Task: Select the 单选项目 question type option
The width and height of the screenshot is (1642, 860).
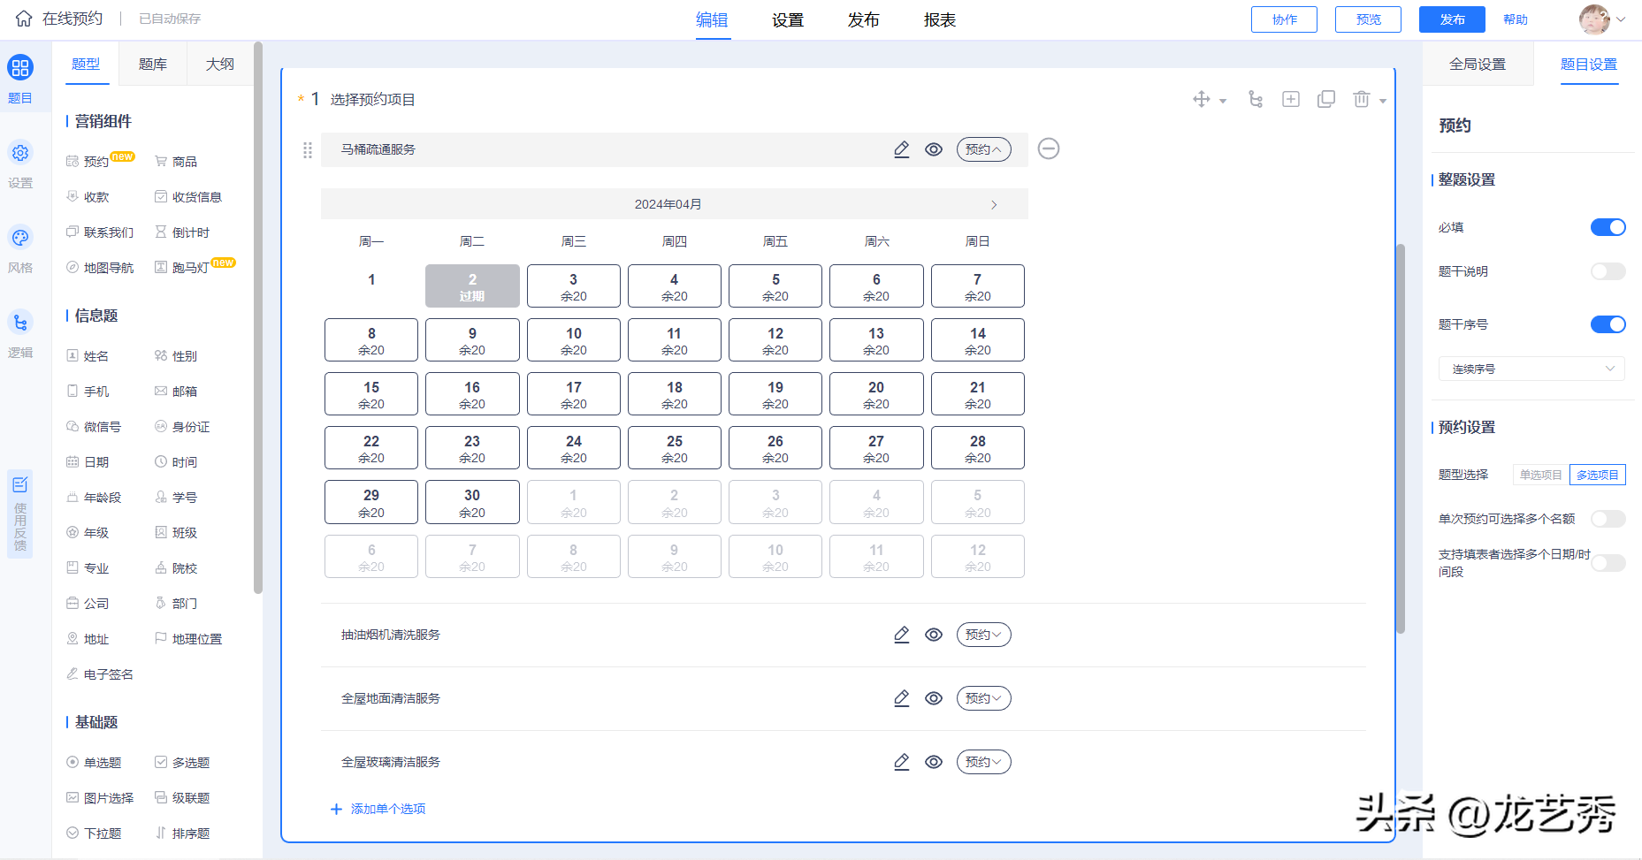Action: click(x=1540, y=475)
